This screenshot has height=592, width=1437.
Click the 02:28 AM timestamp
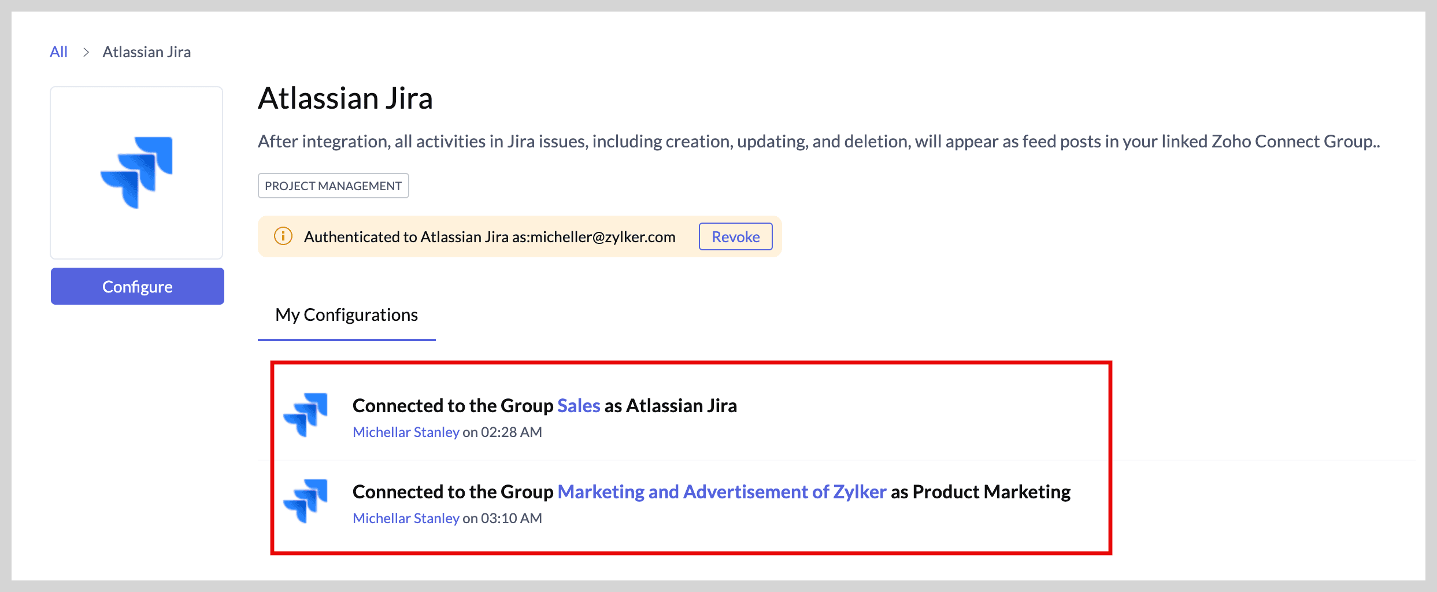coord(511,432)
